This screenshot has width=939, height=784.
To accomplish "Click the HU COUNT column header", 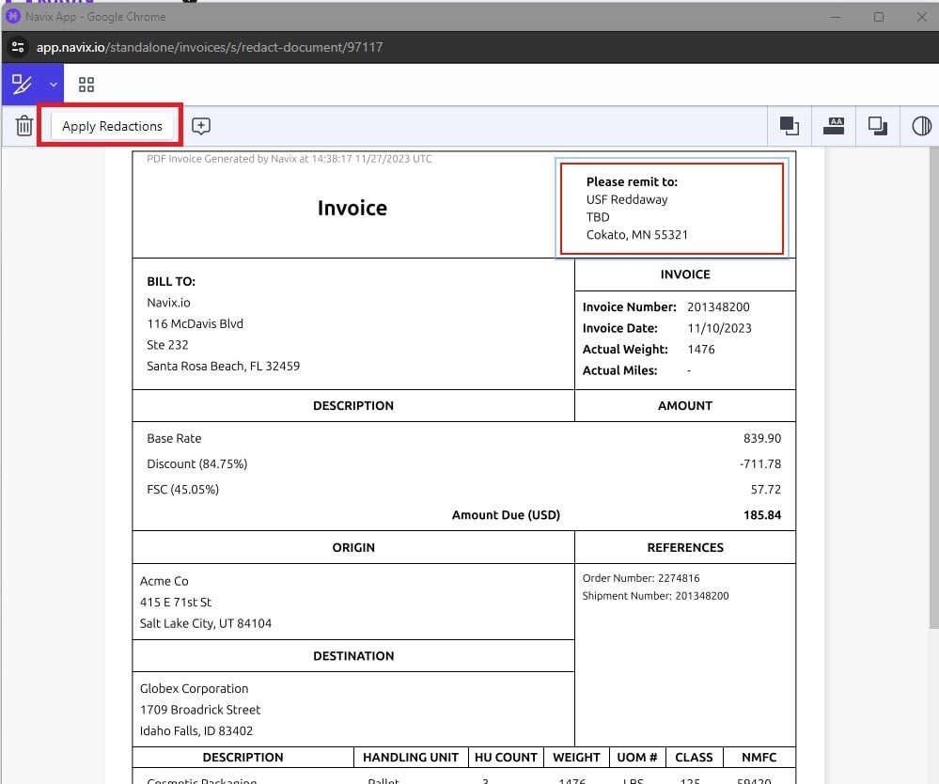I will coord(506,758).
